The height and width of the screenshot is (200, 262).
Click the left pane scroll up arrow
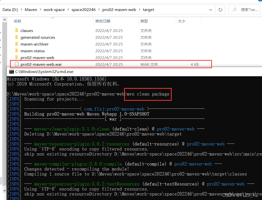tap(5, 20)
